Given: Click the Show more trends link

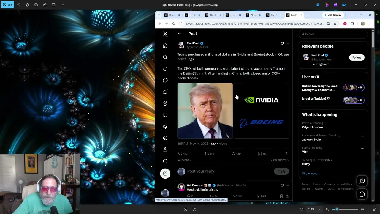Looking at the screenshot, I should pos(310,174).
